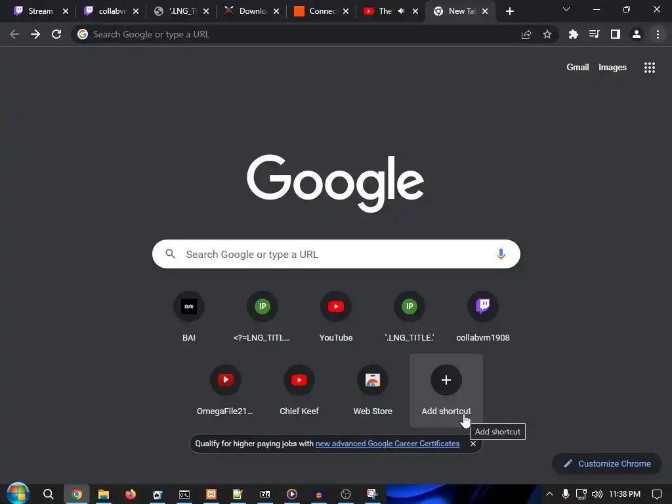
Task: Show hidden system tray icons
Action: coord(549,494)
